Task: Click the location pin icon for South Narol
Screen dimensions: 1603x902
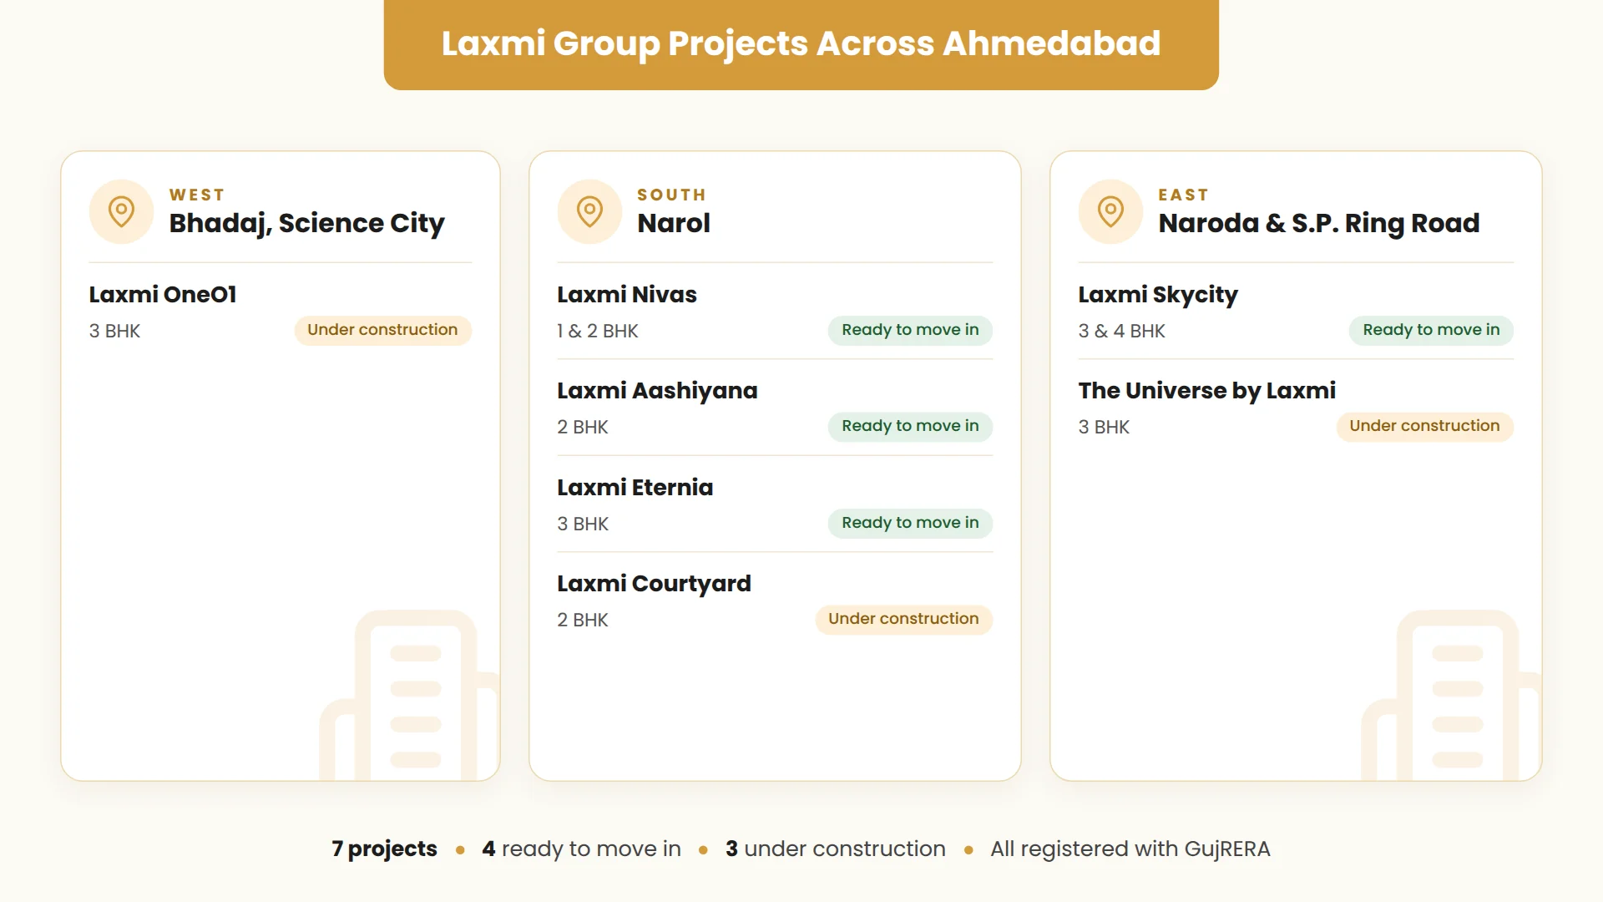Action: 589,211
